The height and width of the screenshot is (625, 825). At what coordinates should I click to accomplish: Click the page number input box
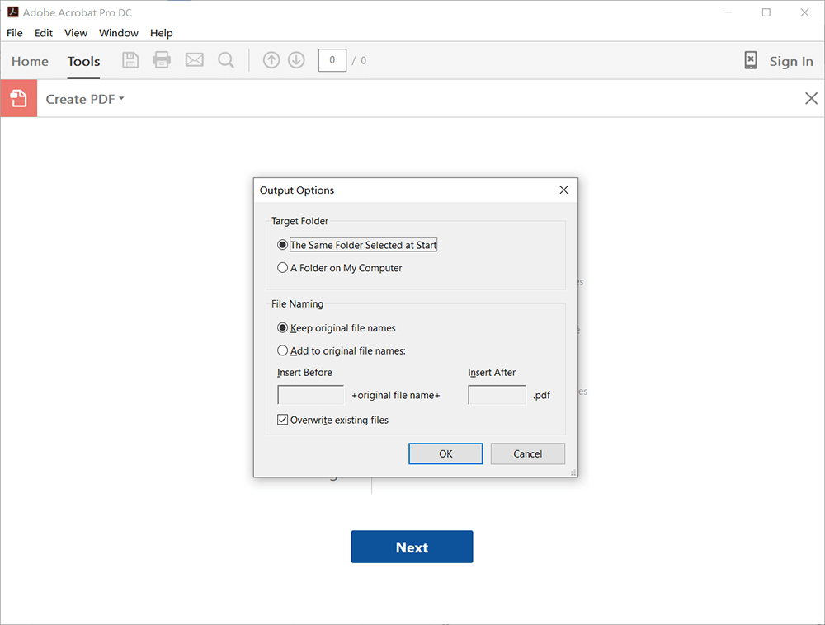pos(332,60)
